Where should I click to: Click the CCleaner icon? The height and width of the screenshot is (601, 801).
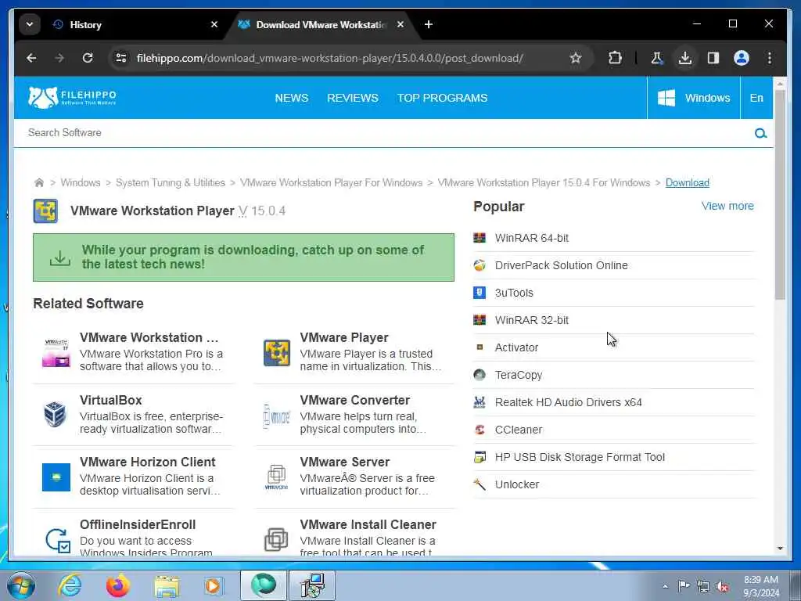tap(480, 430)
